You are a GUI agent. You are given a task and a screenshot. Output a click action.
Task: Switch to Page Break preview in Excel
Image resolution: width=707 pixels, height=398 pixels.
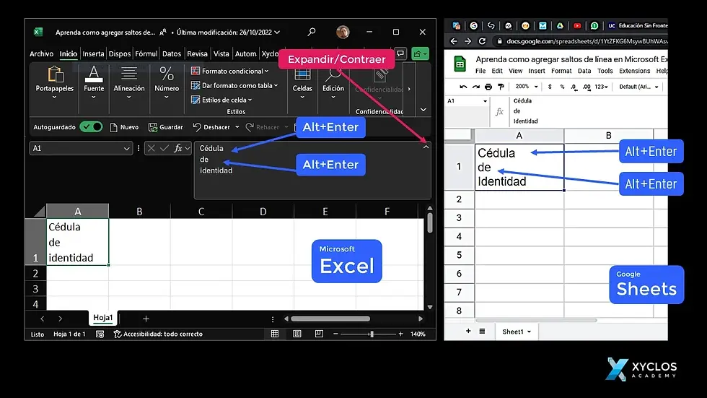click(319, 334)
